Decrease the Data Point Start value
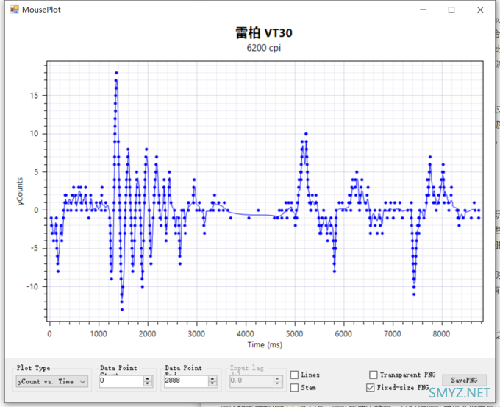 coord(147,383)
